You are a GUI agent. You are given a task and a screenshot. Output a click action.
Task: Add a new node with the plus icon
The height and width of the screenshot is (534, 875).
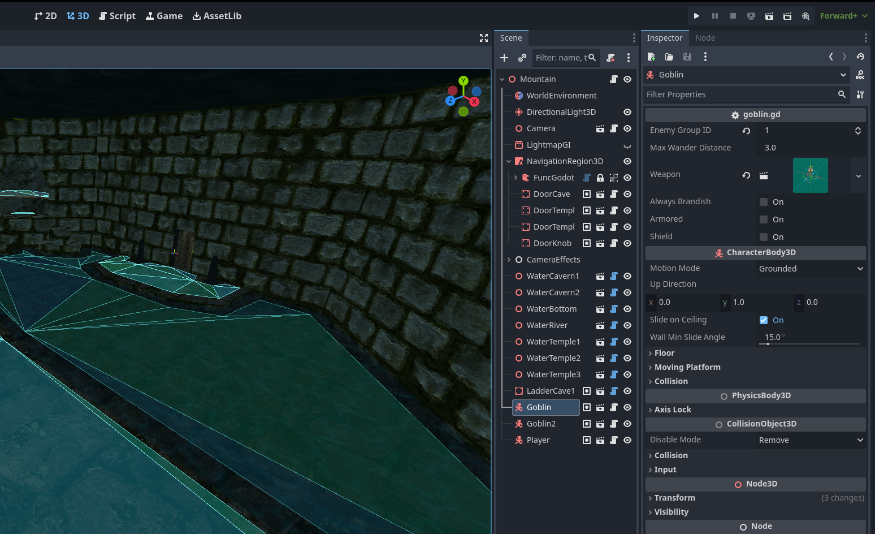click(x=504, y=58)
